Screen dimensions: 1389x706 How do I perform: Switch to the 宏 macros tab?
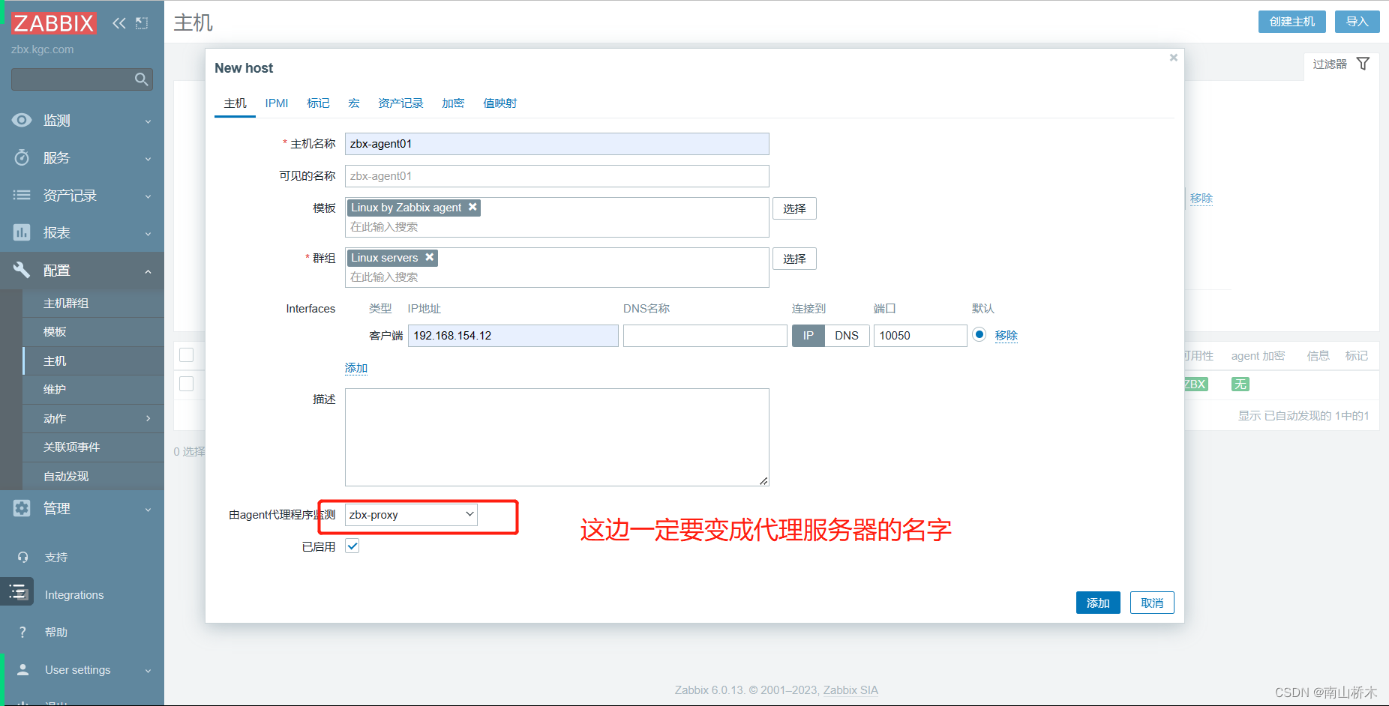point(354,103)
